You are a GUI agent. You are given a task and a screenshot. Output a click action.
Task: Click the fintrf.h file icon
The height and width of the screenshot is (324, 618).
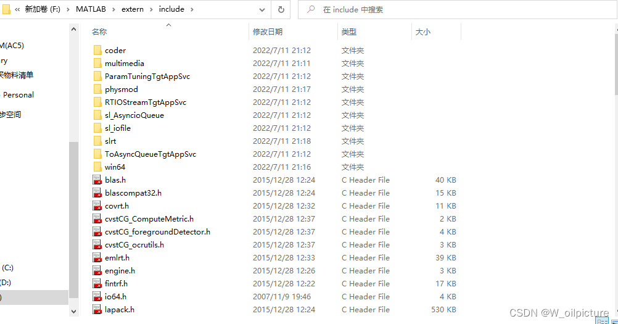tap(97, 283)
